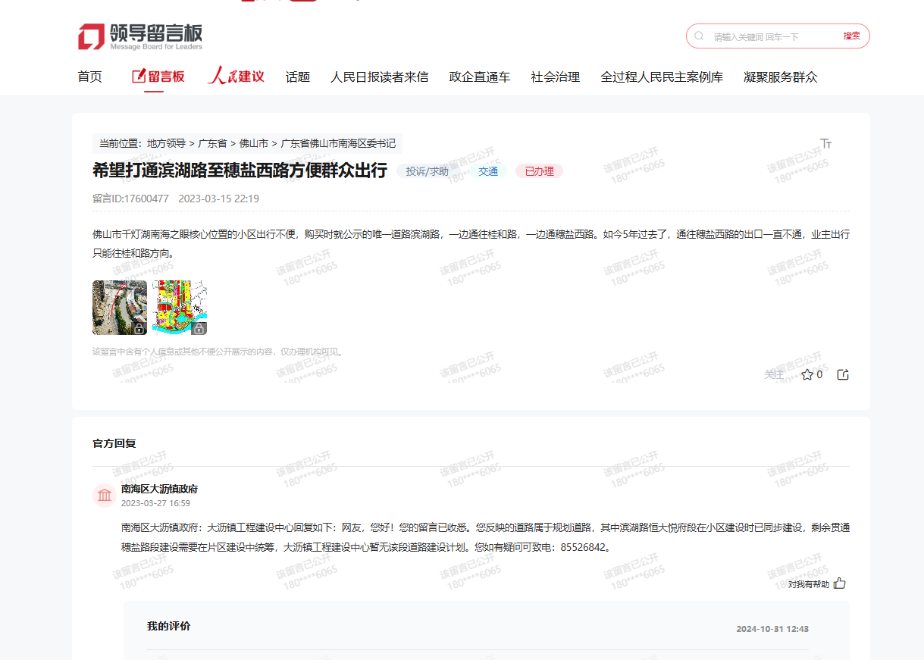Click the star favorite icon

pyautogui.click(x=807, y=374)
